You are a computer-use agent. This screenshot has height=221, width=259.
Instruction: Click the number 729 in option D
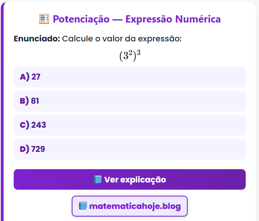(x=38, y=149)
